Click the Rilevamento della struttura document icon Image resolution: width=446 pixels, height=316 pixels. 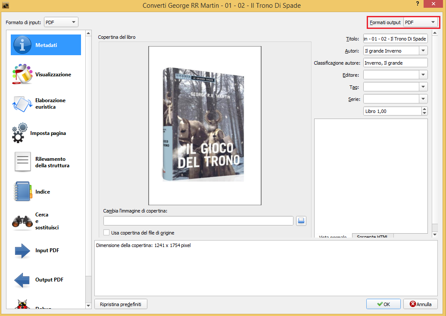coord(22,162)
